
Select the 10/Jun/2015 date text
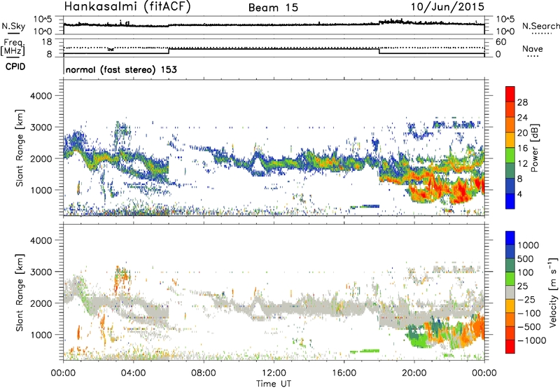[447, 6]
